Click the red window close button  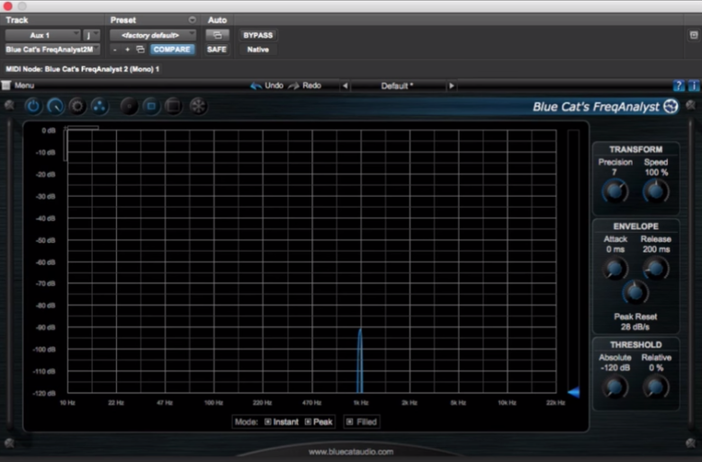(7, 5)
